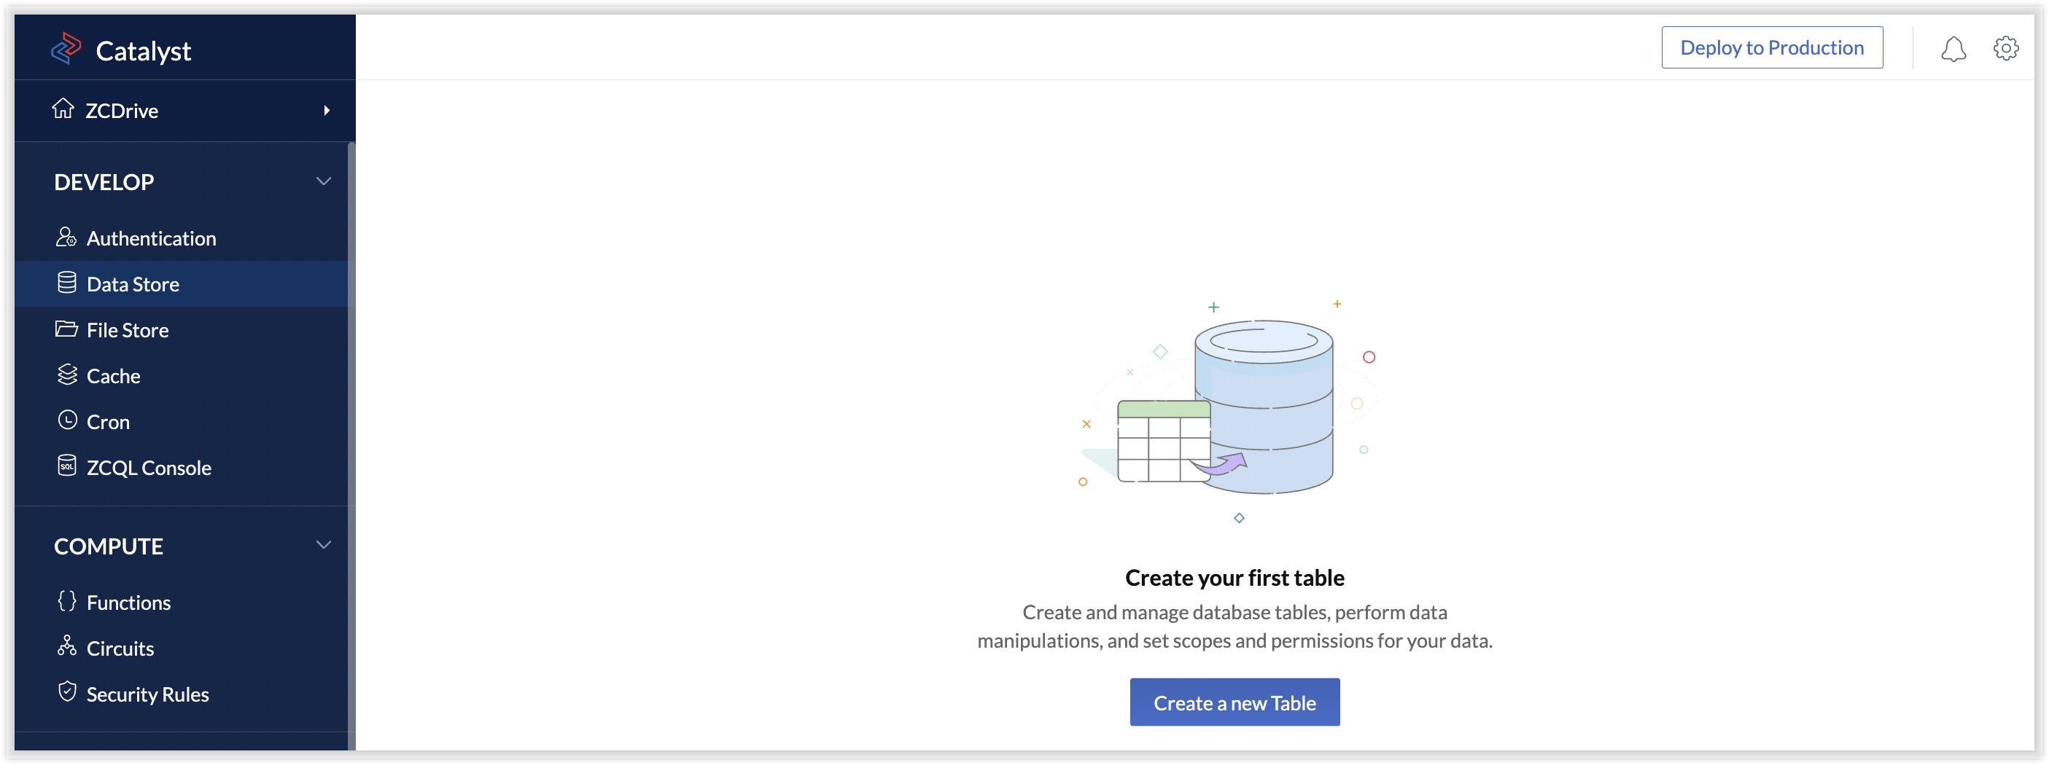
Task: Click Create a new Table button
Action: (1234, 702)
